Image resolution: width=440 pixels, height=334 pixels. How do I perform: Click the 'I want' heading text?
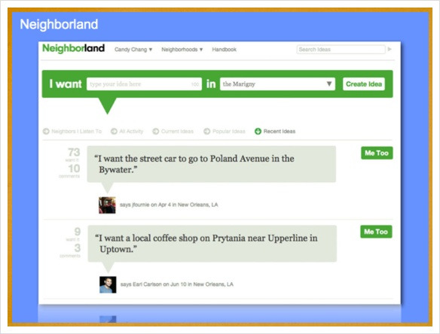[x=66, y=83]
